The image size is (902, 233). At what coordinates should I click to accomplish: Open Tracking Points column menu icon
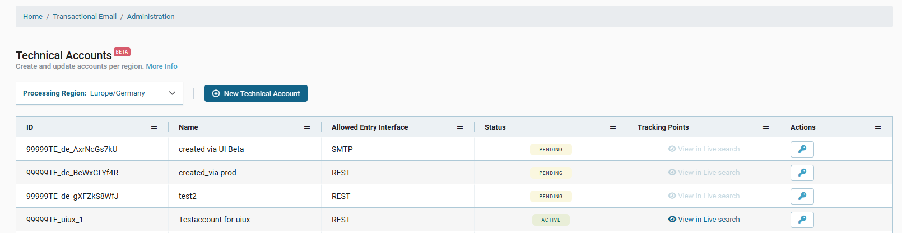click(x=766, y=127)
